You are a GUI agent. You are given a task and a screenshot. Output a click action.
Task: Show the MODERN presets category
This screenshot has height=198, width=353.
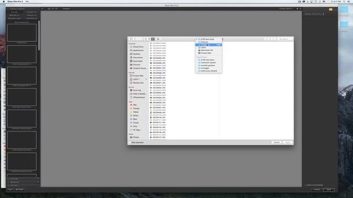coord(14,15)
